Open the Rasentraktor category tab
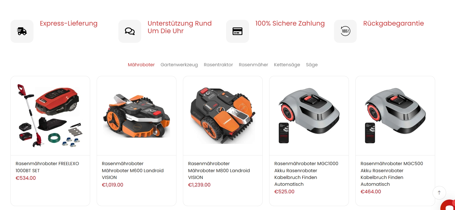This screenshot has height=210, width=455. pos(218,65)
